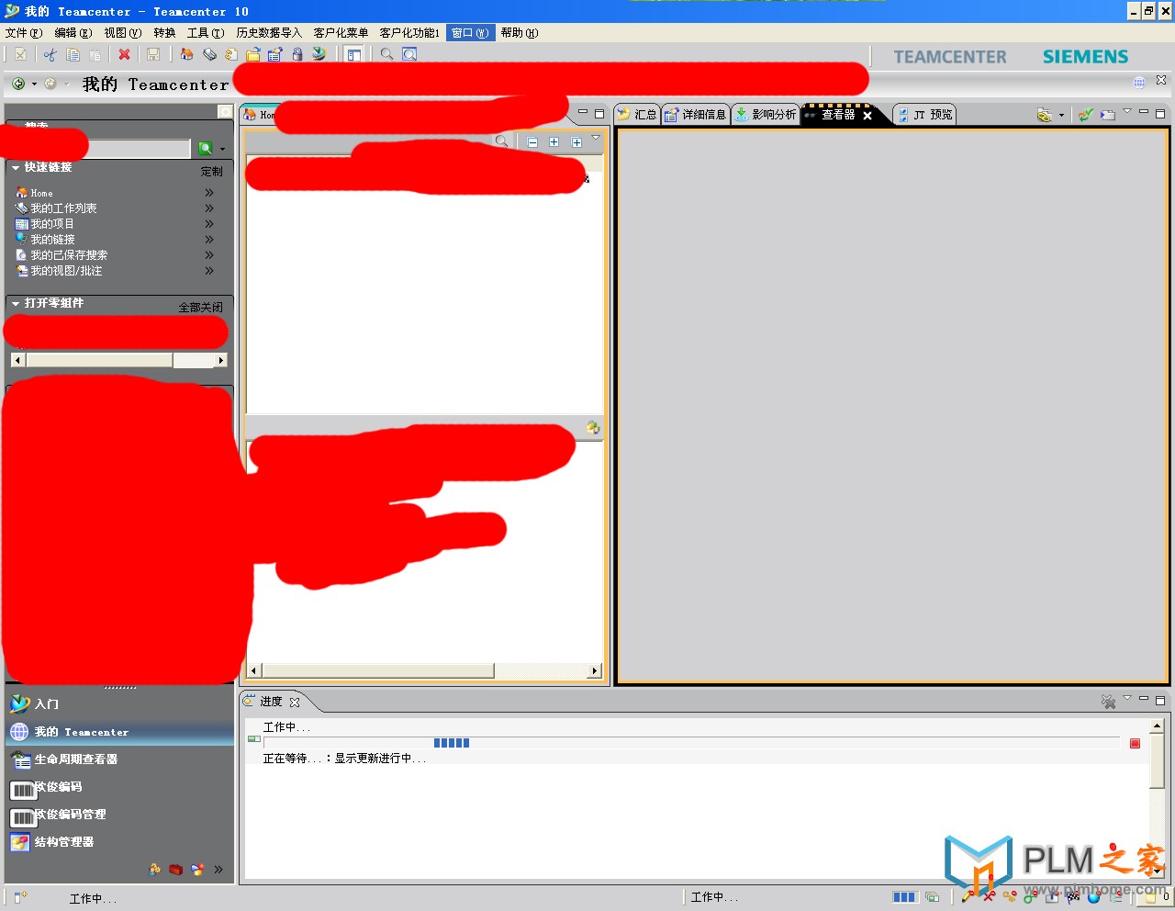Click the green arrows sync icon in viewer toolbar

coord(1085,115)
